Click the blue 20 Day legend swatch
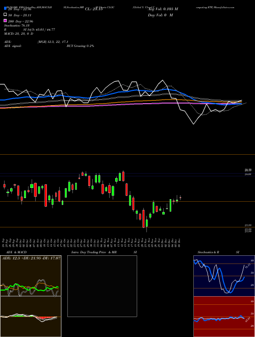The width and height of the screenshot is (255, 337). pyautogui.click(x=5, y=9)
